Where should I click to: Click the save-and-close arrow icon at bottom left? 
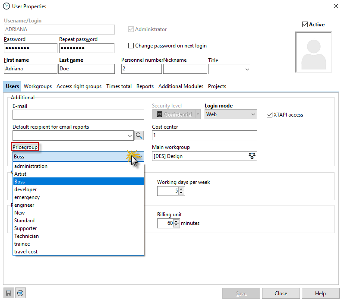pyautogui.click(x=20, y=293)
